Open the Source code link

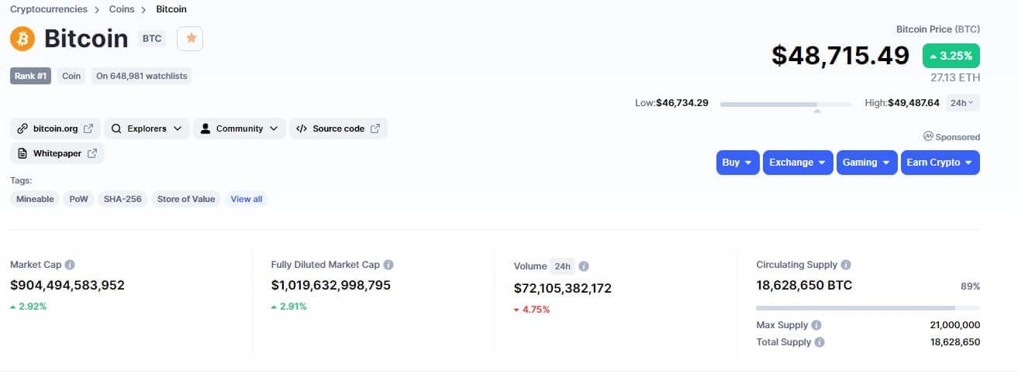tap(338, 129)
